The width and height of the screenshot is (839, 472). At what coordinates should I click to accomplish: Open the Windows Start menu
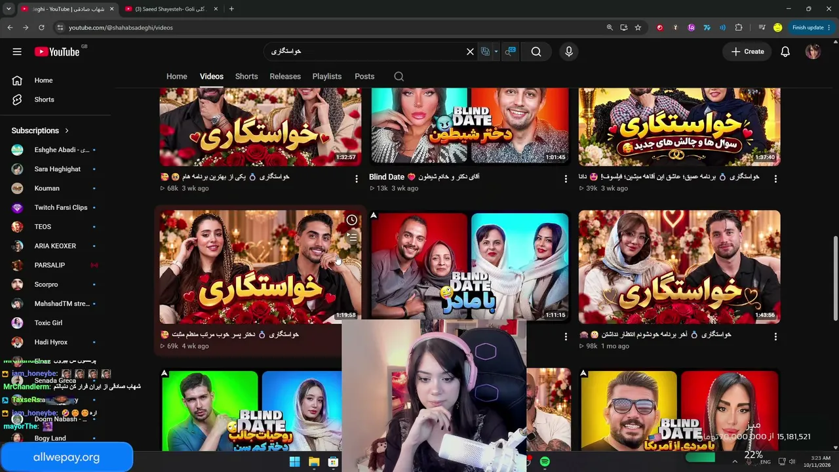click(294, 462)
